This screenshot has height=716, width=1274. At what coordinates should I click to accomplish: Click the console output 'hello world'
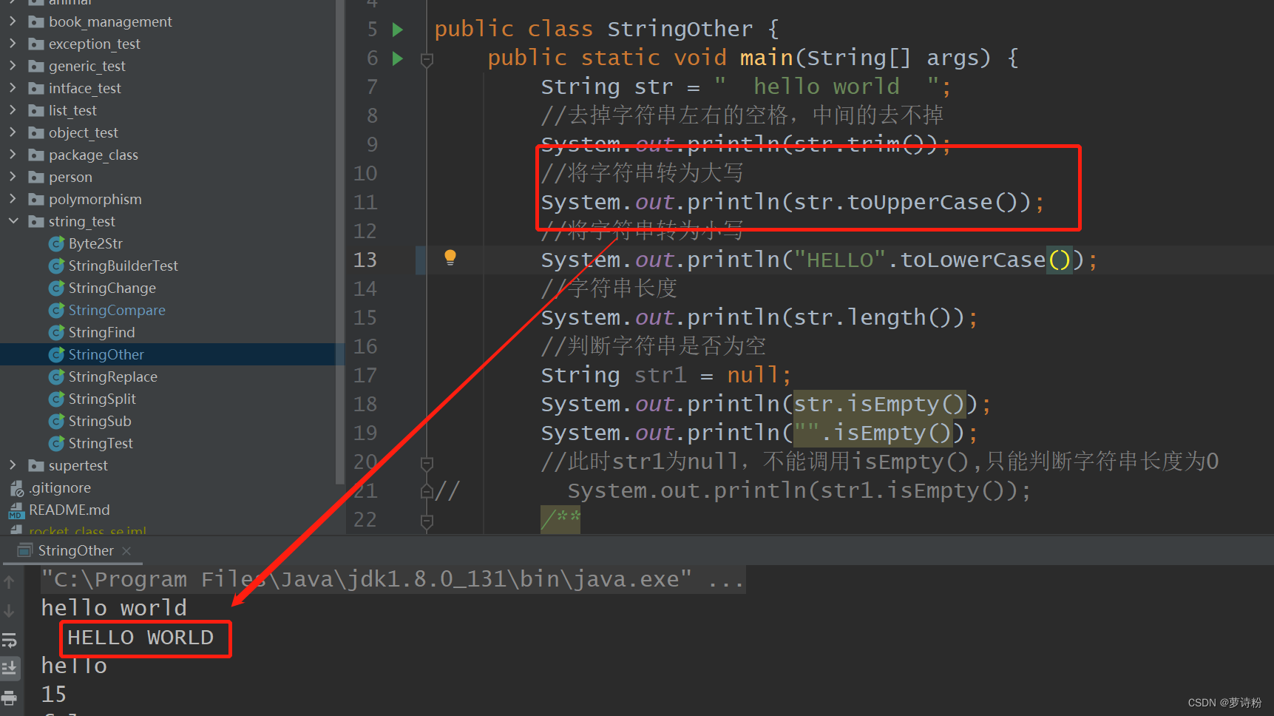click(114, 608)
